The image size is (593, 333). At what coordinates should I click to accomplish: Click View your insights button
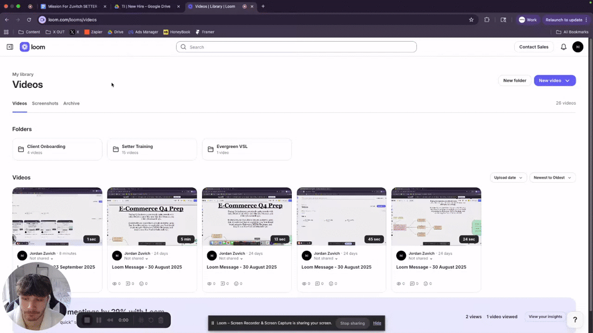tap(545, 317)
